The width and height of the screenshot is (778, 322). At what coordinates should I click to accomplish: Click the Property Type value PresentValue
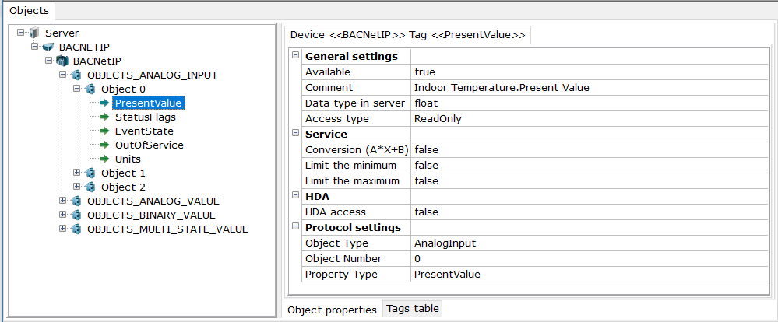[x=591, y=274]
